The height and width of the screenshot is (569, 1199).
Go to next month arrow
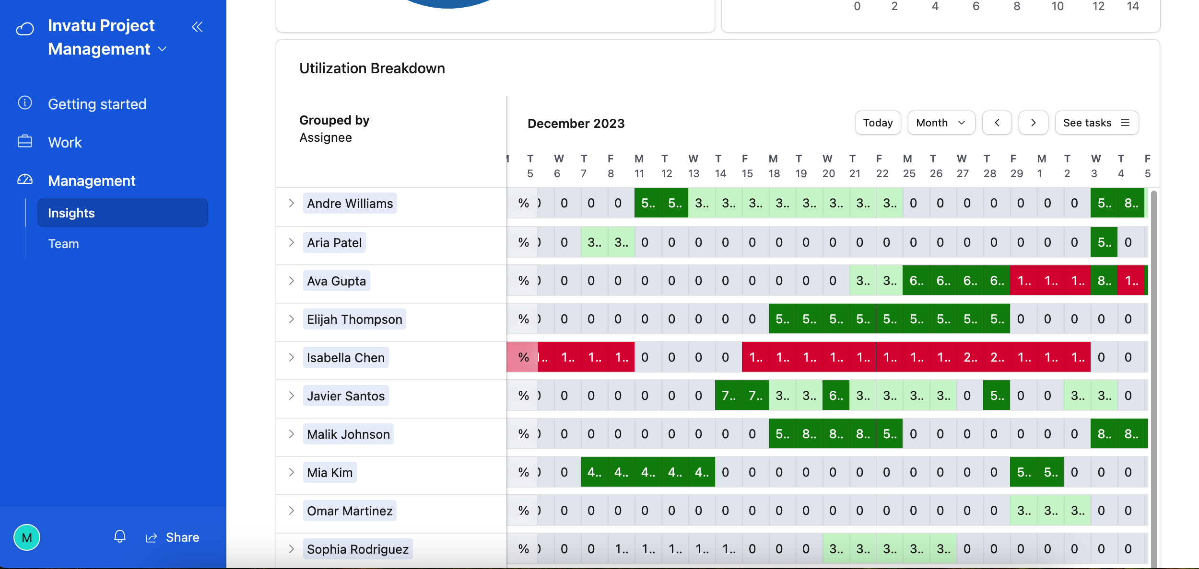1034,123
